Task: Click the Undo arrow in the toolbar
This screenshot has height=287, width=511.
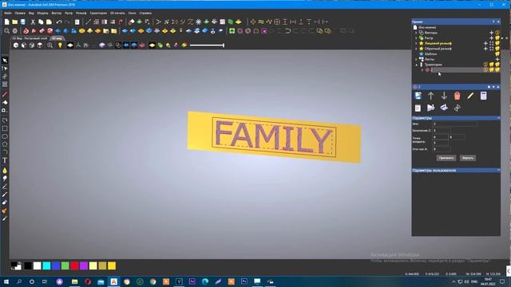Action: point(59,22)
